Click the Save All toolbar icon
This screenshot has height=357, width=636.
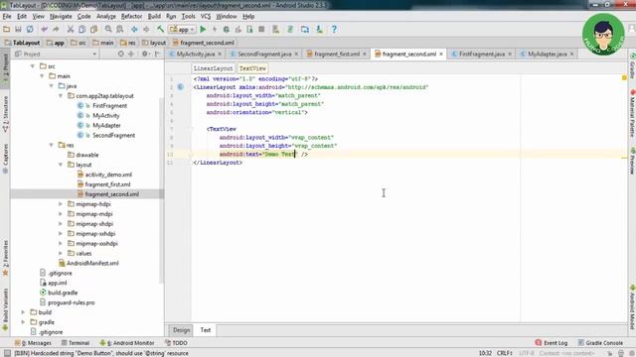point(18,29)
